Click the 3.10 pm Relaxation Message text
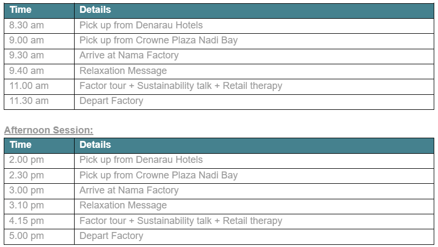The height and width of the screenshot is (247, 438). click(123, 205)
